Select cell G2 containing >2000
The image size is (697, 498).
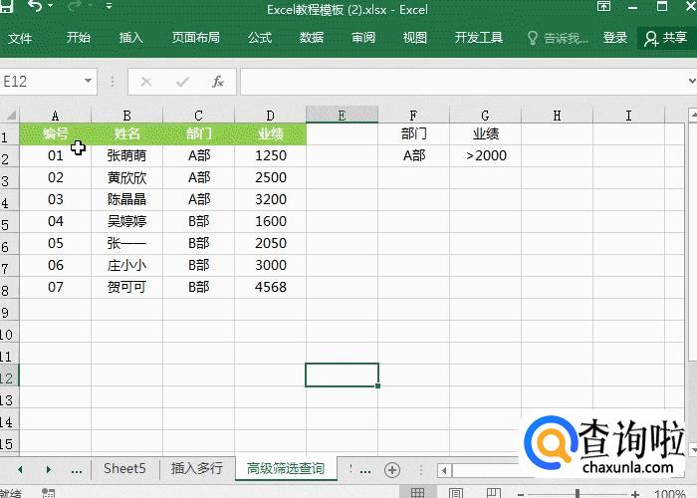485,155
